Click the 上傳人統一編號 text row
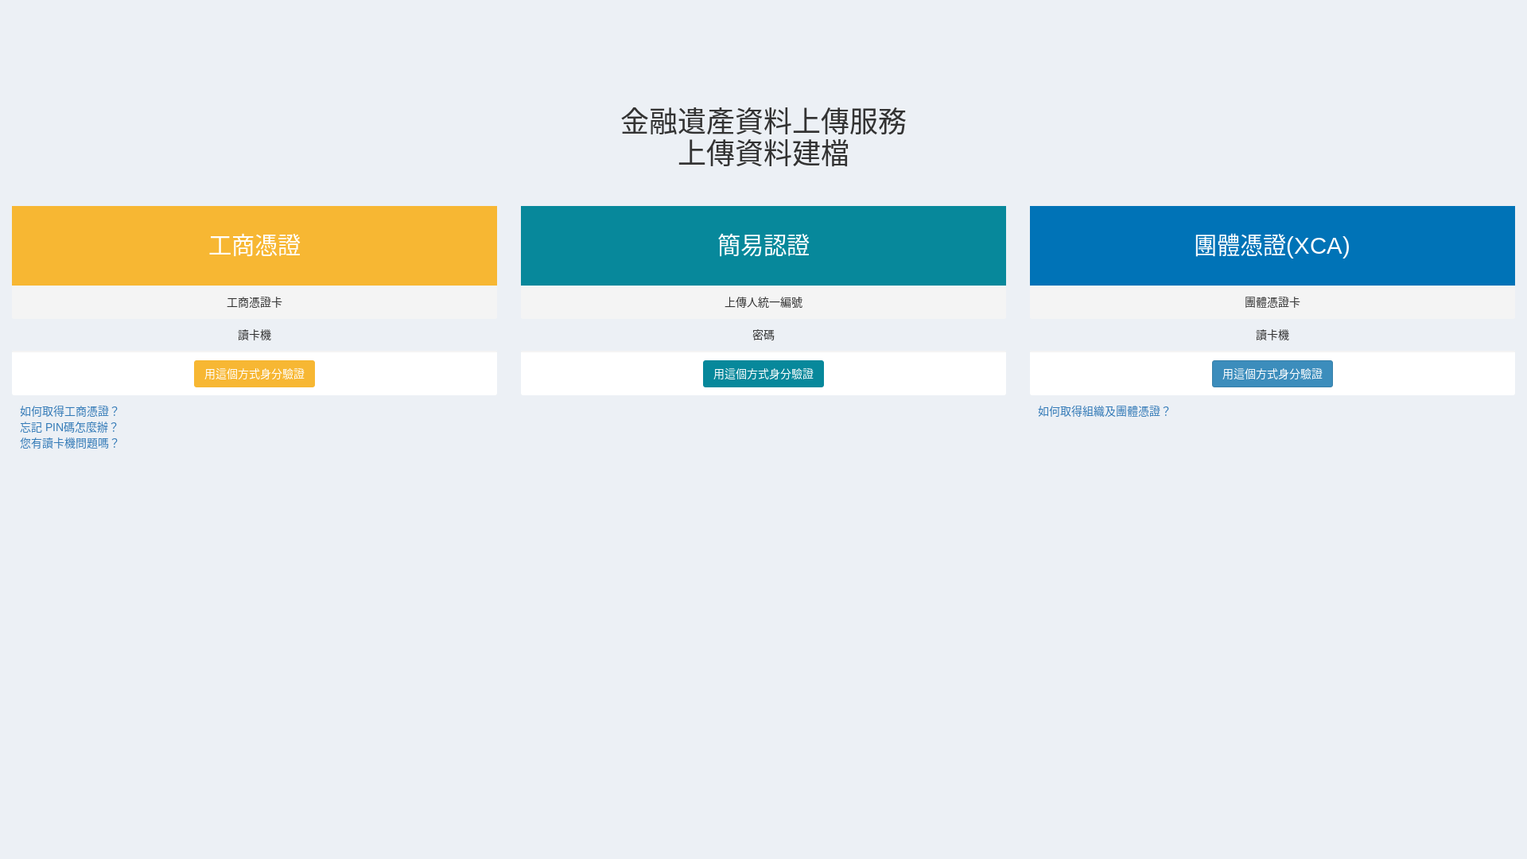1527x859 pixels. click(763, 302)
